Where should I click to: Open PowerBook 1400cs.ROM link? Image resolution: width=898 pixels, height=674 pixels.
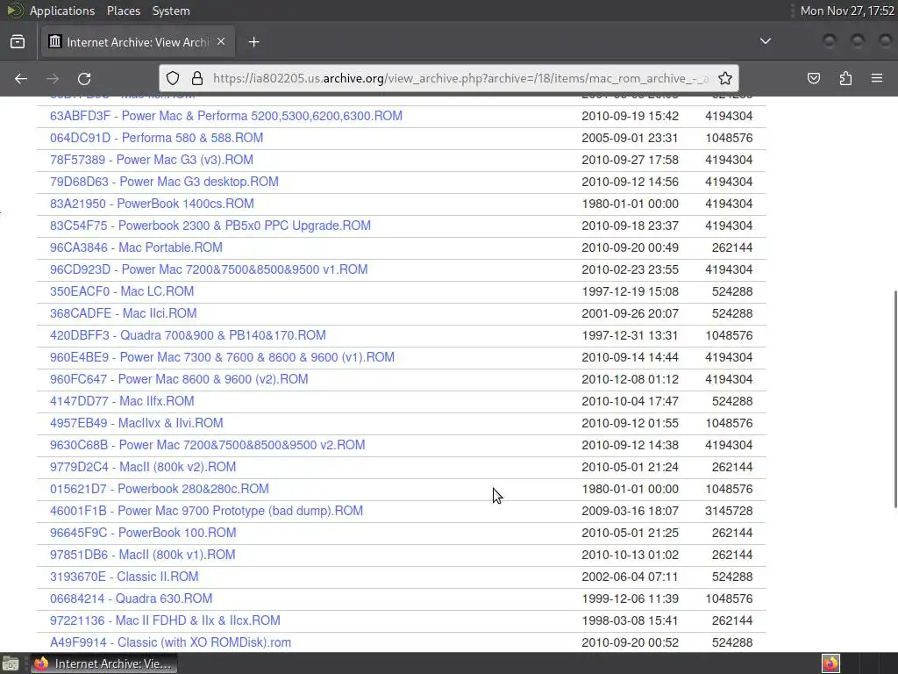tap(152, 204)
